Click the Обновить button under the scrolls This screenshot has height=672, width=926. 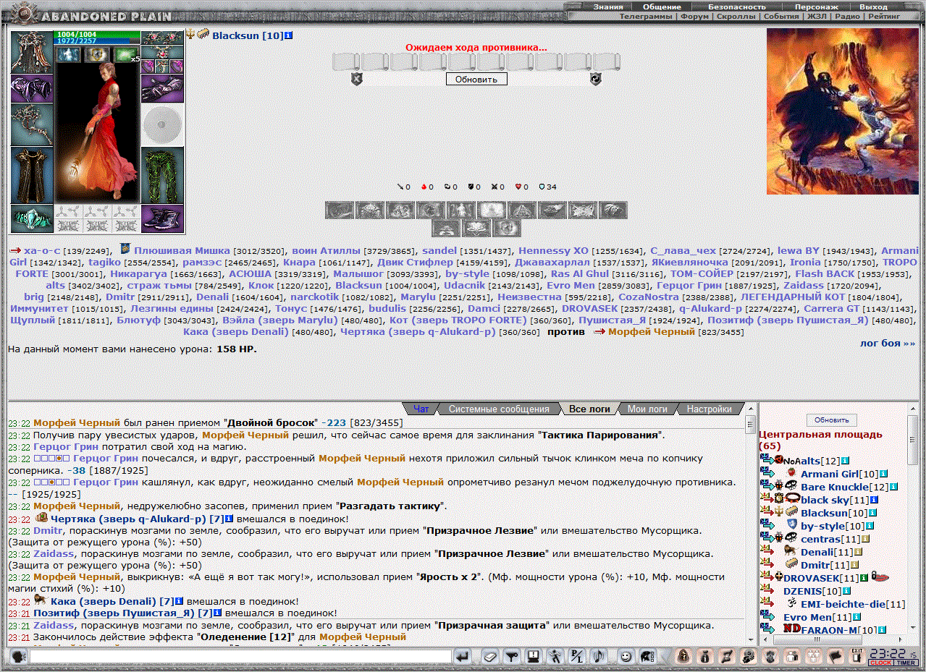pos(476,79)
